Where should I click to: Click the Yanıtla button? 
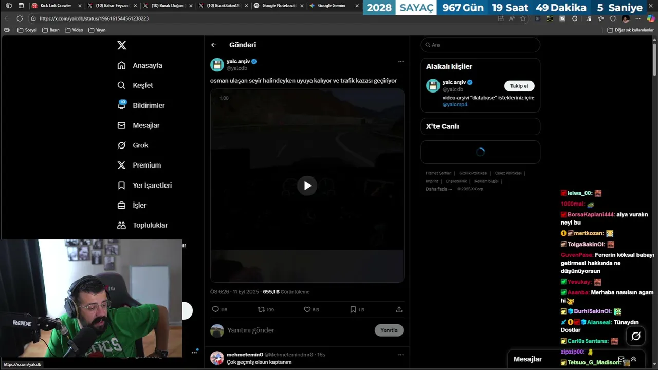click(389, 330)
